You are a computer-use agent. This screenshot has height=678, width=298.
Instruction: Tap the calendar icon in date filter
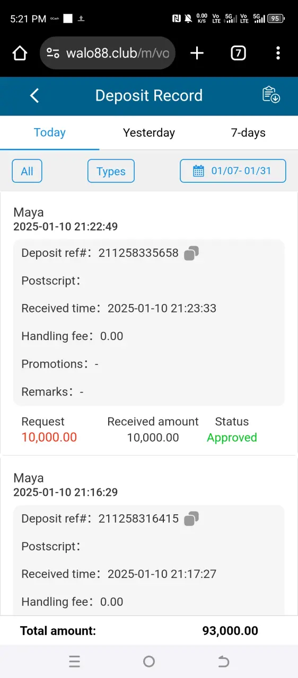pos(198,171)
